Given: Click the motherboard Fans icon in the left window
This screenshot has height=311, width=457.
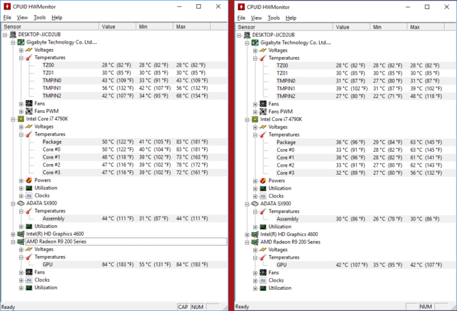Looking at the screenshot, I should tap(29, 103).
